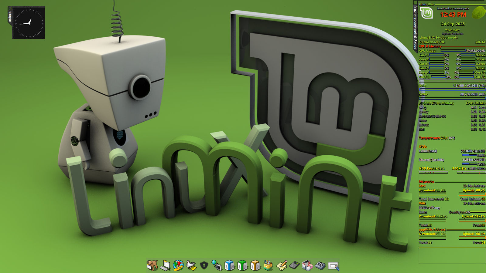Open the mixer sliders settings icon
The image size is (486, 273).
click(320, 265)
